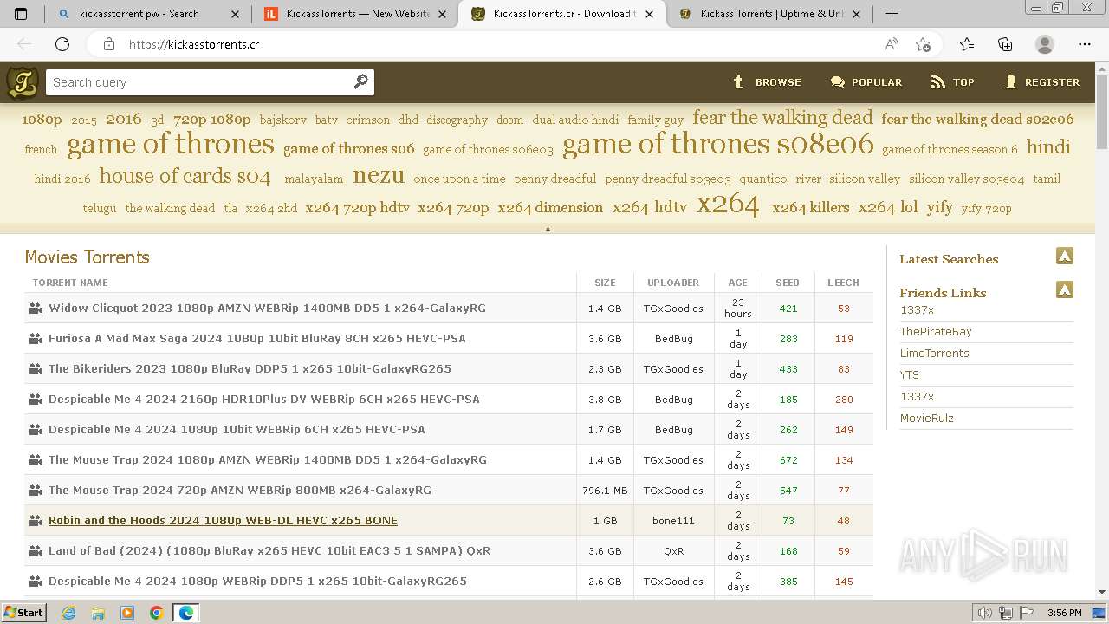
Task: Open the Top torrents page
Action: click(x=952, y=82)
